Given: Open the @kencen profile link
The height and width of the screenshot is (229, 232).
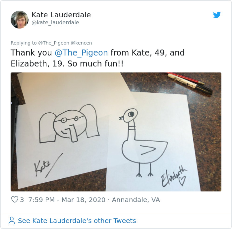Looking at the screenshot, I should coord(82,43).
